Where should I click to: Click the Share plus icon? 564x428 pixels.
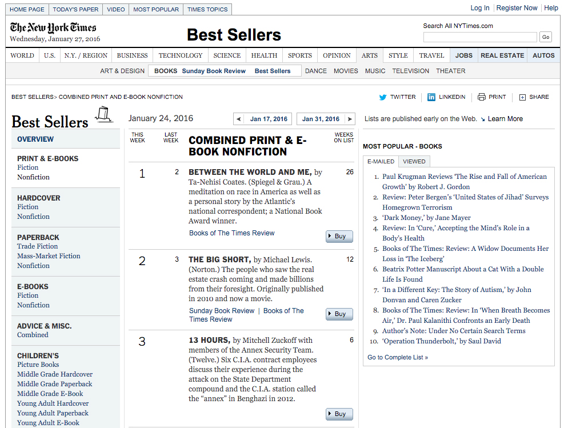tap(522, 97)
